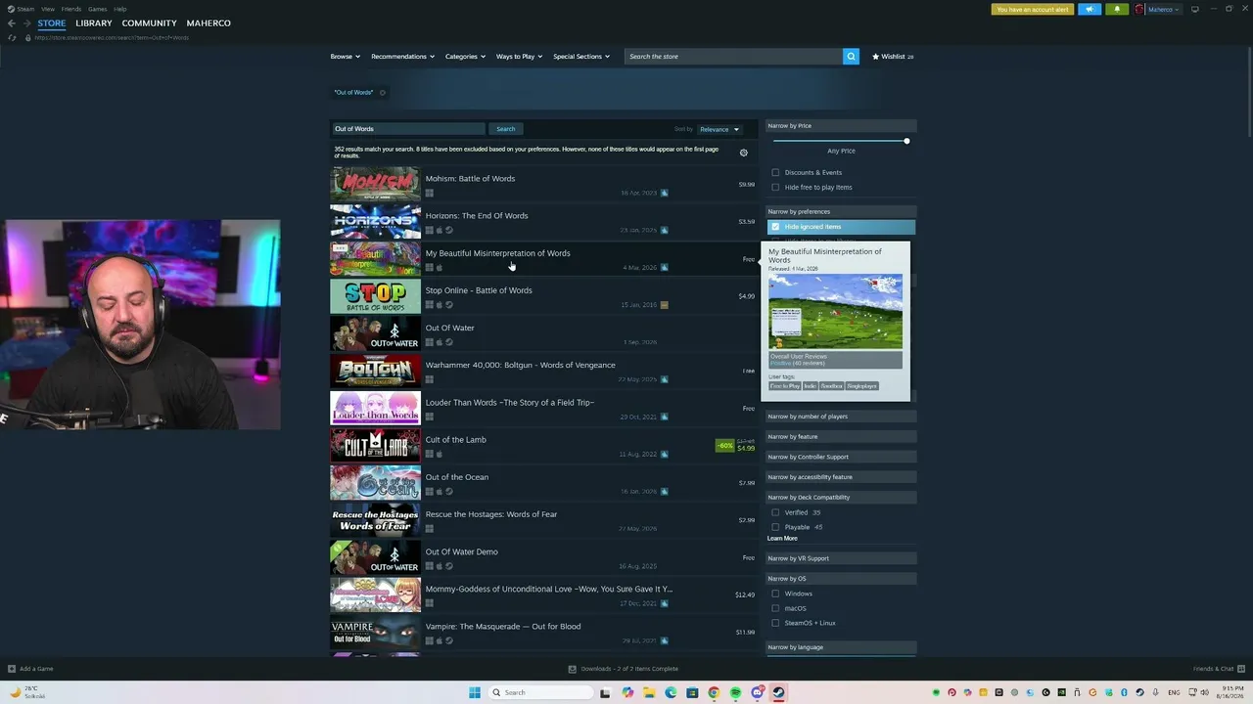
Task: Click the store search magnifier button
Action: pos(851,57)
